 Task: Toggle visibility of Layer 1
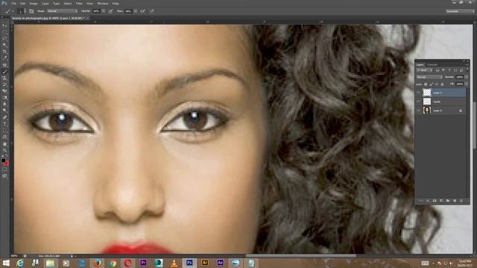419,92
